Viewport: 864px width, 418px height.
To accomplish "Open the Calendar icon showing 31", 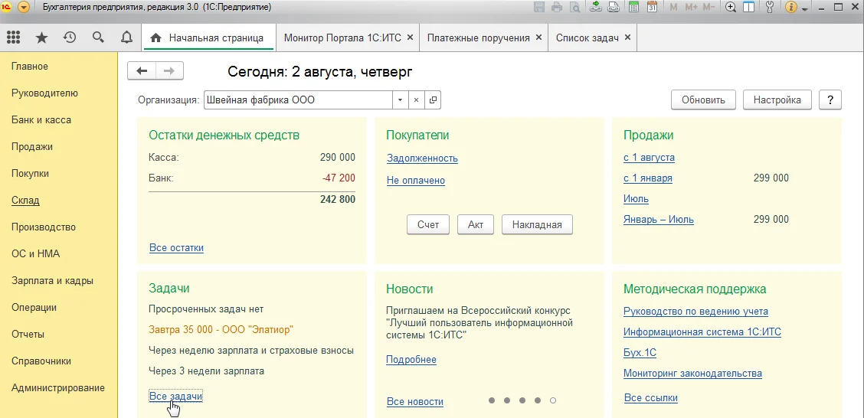I will coord(652,7).
